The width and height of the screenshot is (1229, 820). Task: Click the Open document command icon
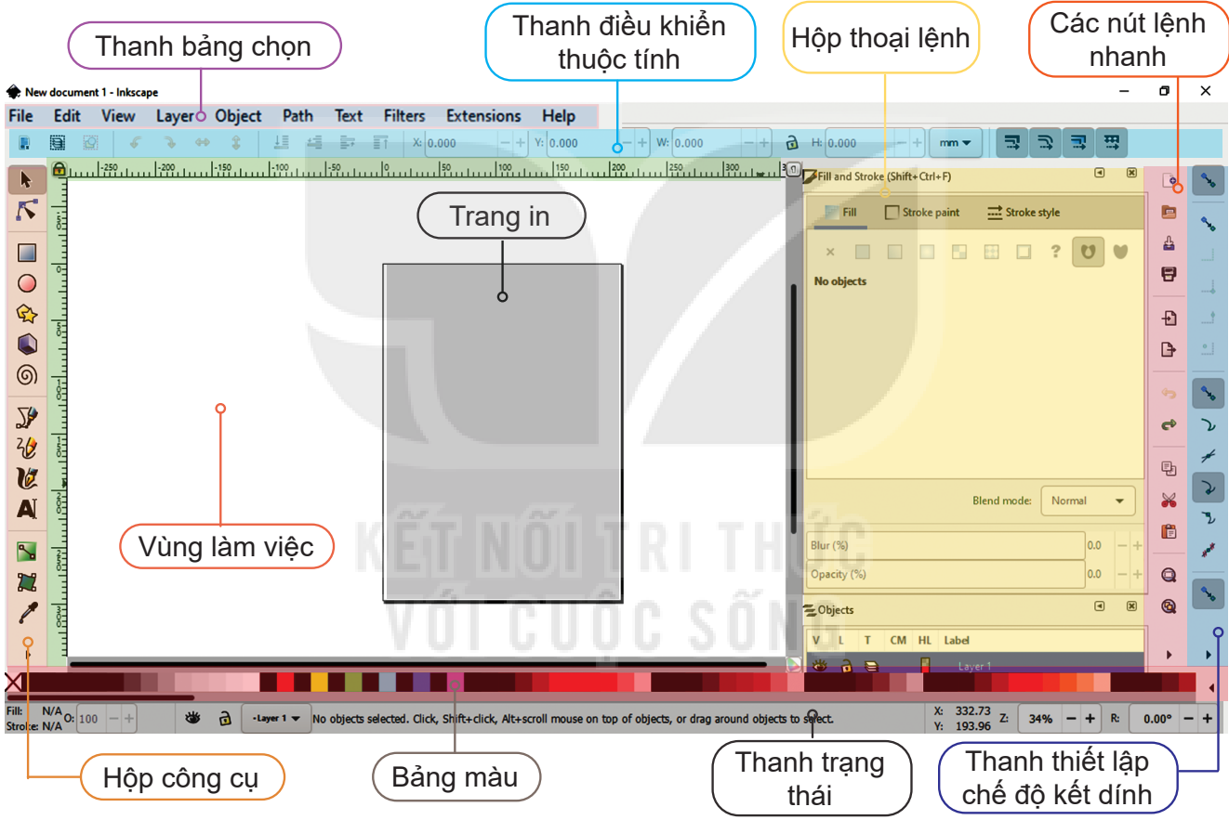coord(1170,212)
